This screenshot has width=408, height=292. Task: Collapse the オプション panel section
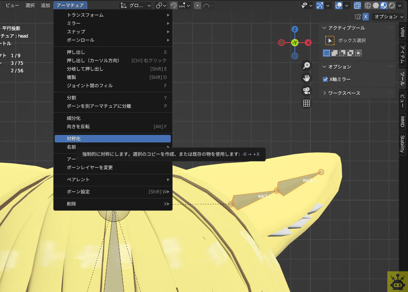pos(324,66)
